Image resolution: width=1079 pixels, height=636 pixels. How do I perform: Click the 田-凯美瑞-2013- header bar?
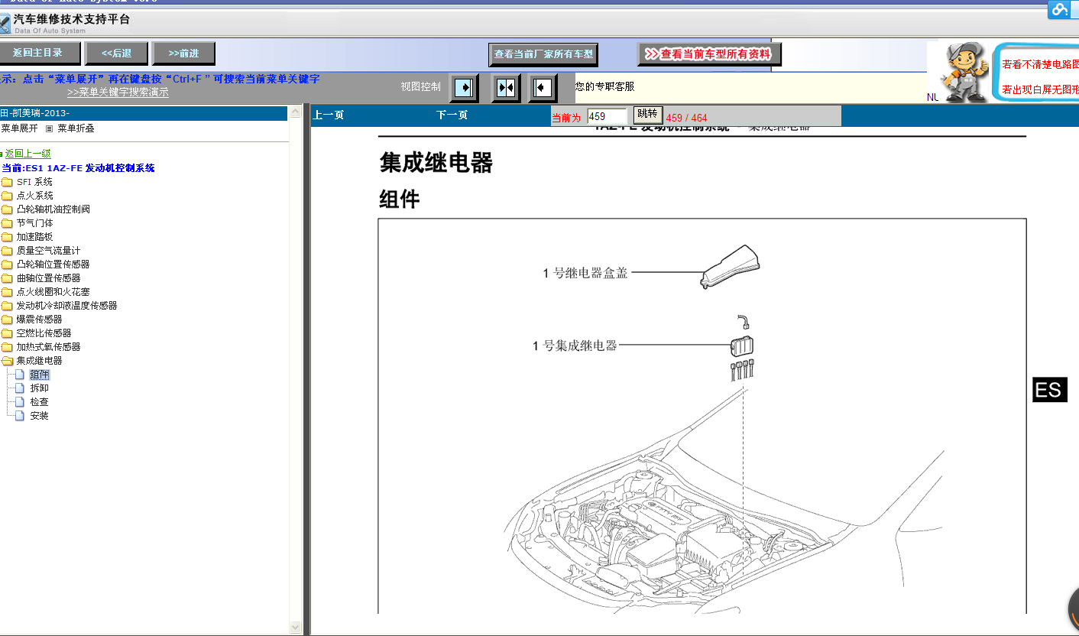[x=144, y=113]
